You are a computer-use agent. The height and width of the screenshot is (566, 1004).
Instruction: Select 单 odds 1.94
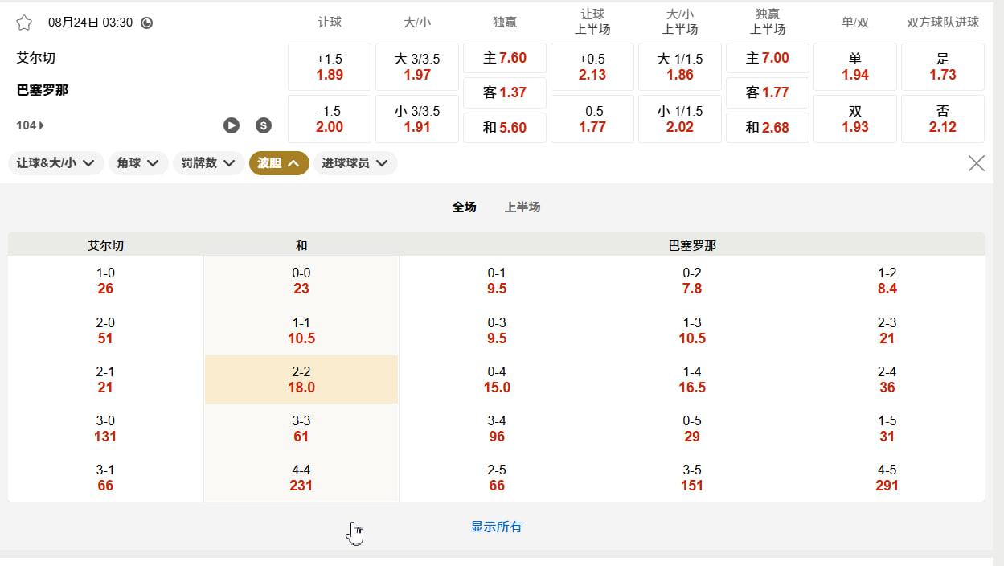click(x=855, y=67)
